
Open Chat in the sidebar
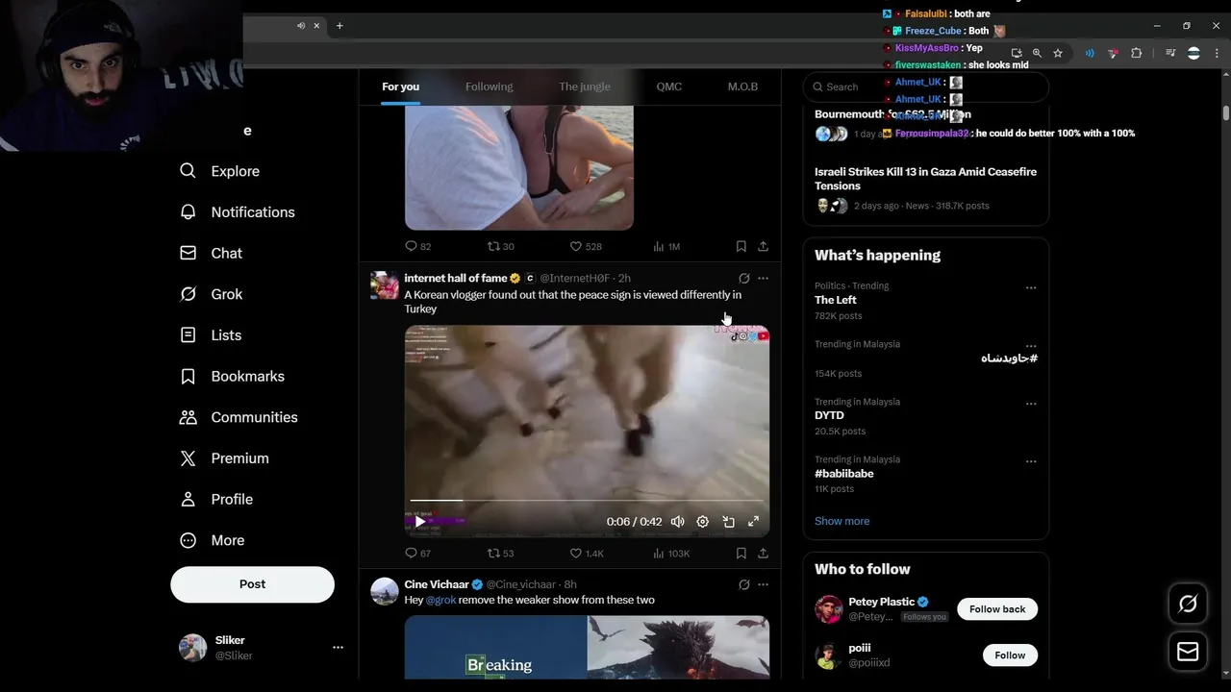212,254
